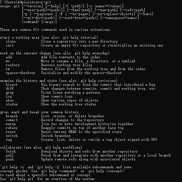Click the 'clone' command name

click(x=11, y=42)
